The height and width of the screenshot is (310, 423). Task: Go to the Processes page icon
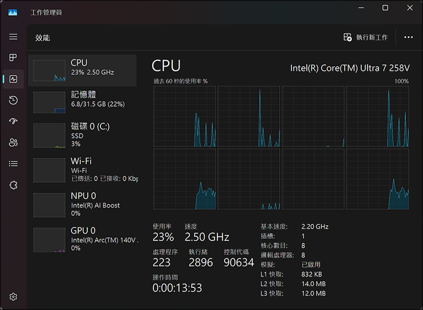(13, 57)
